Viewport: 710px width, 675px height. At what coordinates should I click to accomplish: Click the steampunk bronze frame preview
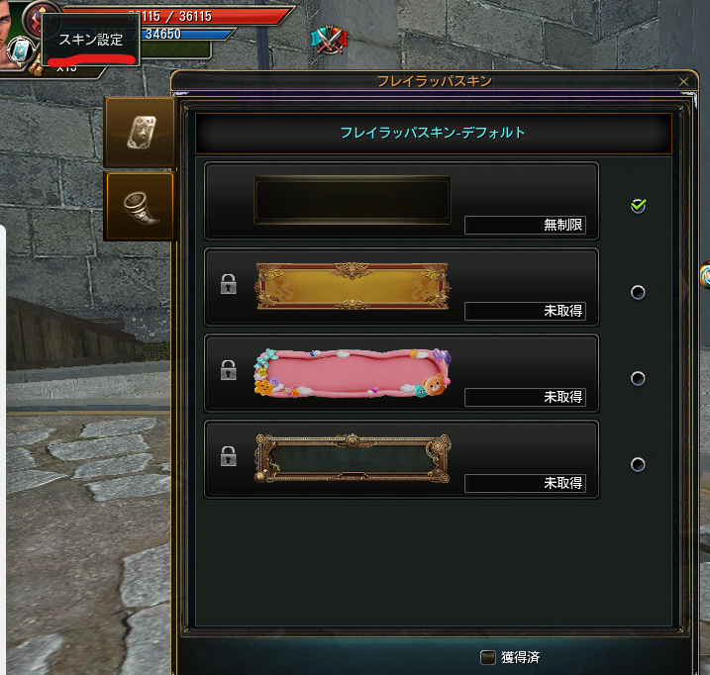click(x=353, y=458)
